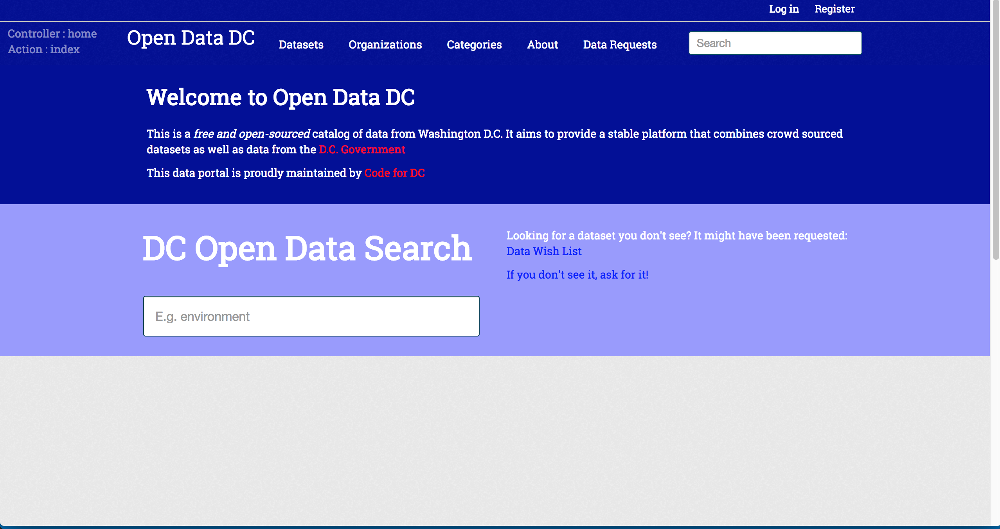The image size is (1000, 529).
Task: Click the Welcome to Open Data DC heading
Action: pos(281,97)
